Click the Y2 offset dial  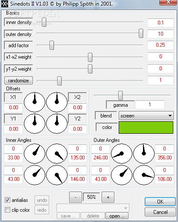point(57,123)
